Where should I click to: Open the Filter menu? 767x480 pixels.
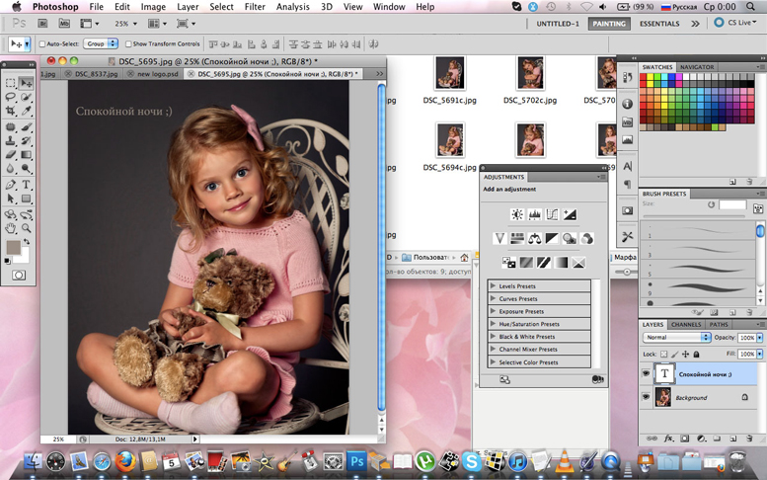coord(255,7)
